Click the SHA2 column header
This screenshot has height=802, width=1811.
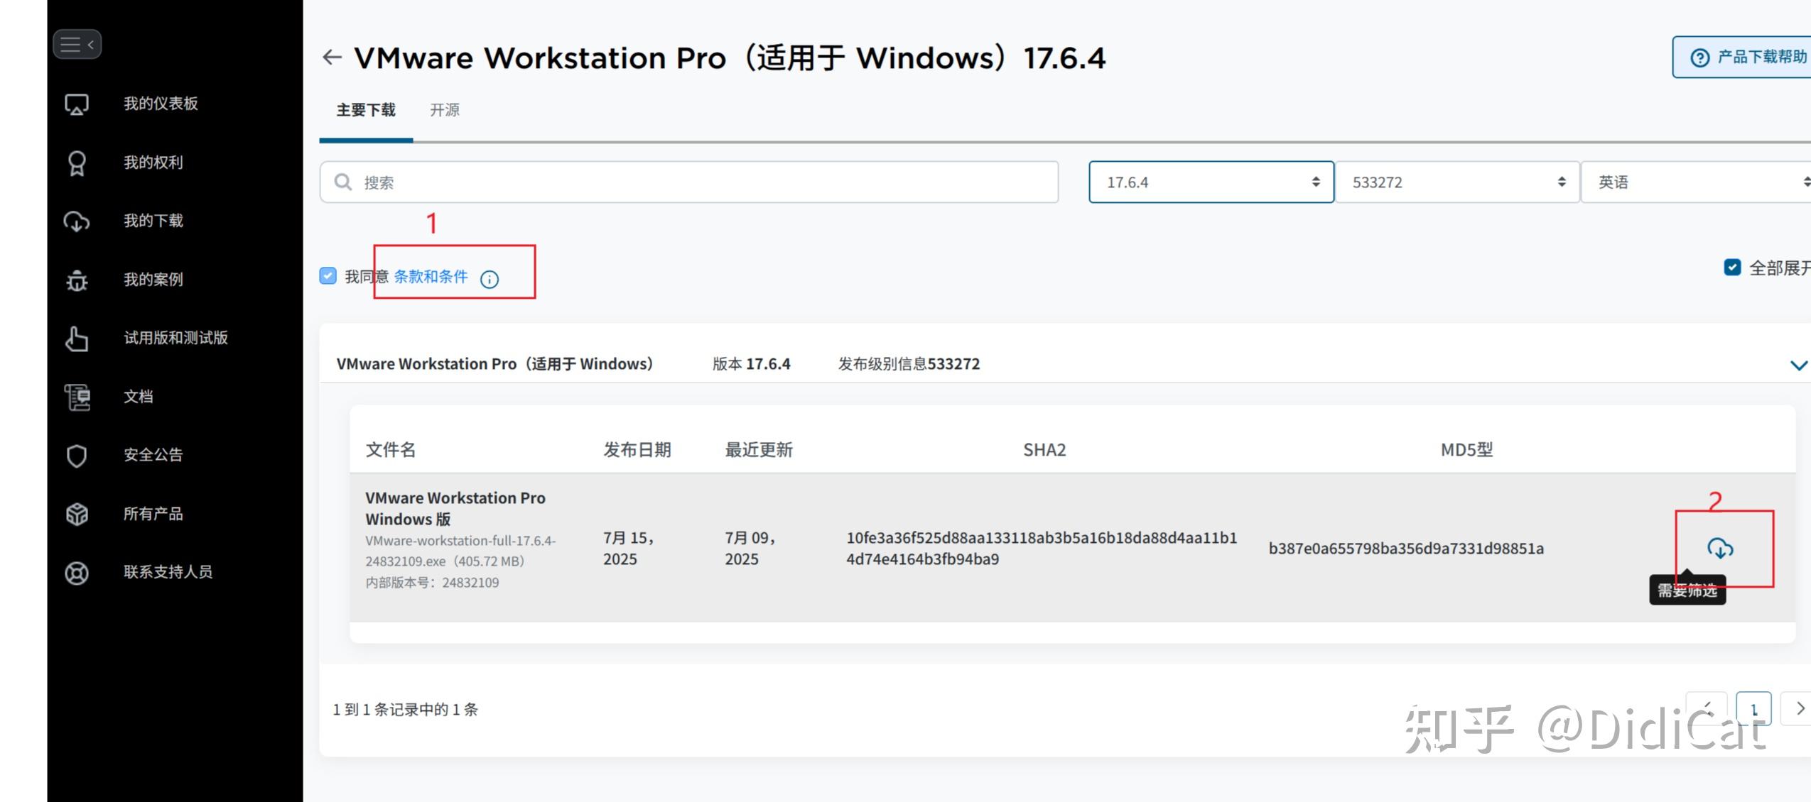[x=1044, y=450]
